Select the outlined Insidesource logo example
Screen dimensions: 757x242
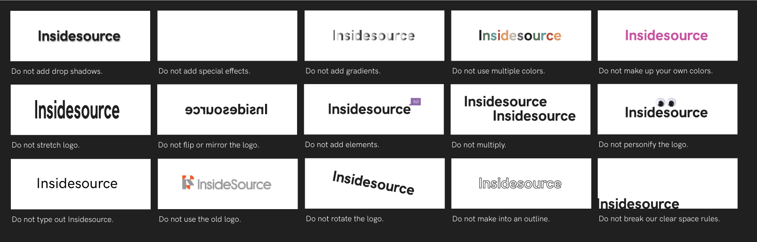520,183
